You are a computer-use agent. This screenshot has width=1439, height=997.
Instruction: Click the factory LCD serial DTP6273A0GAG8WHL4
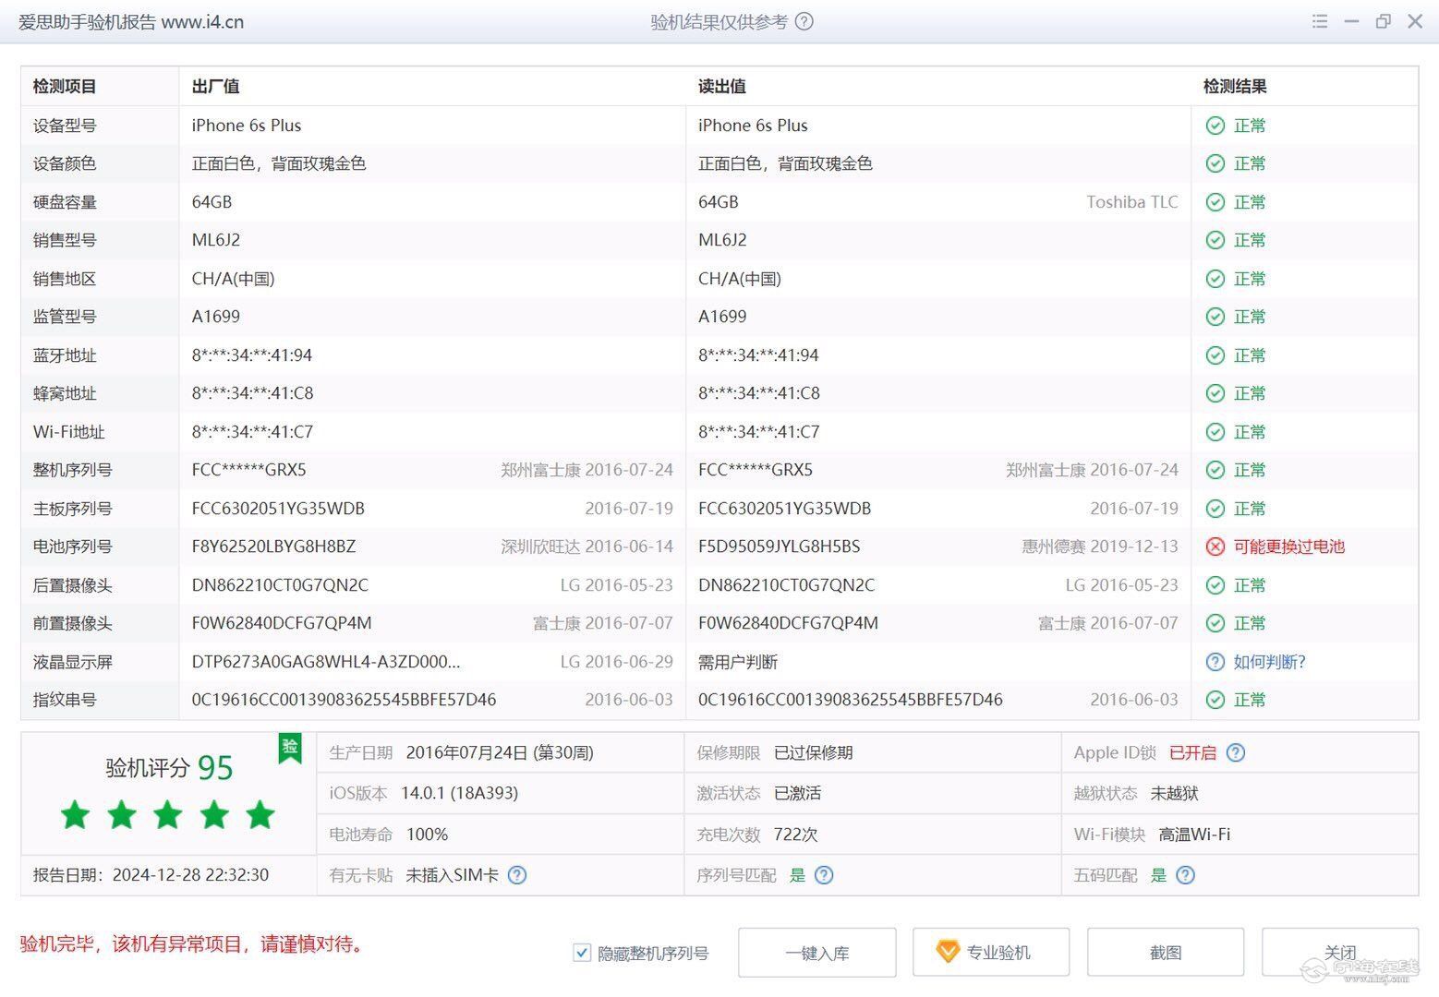326,662
